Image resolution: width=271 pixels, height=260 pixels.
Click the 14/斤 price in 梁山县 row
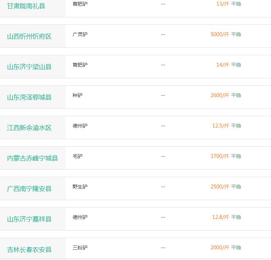click(x=223, y=65)
